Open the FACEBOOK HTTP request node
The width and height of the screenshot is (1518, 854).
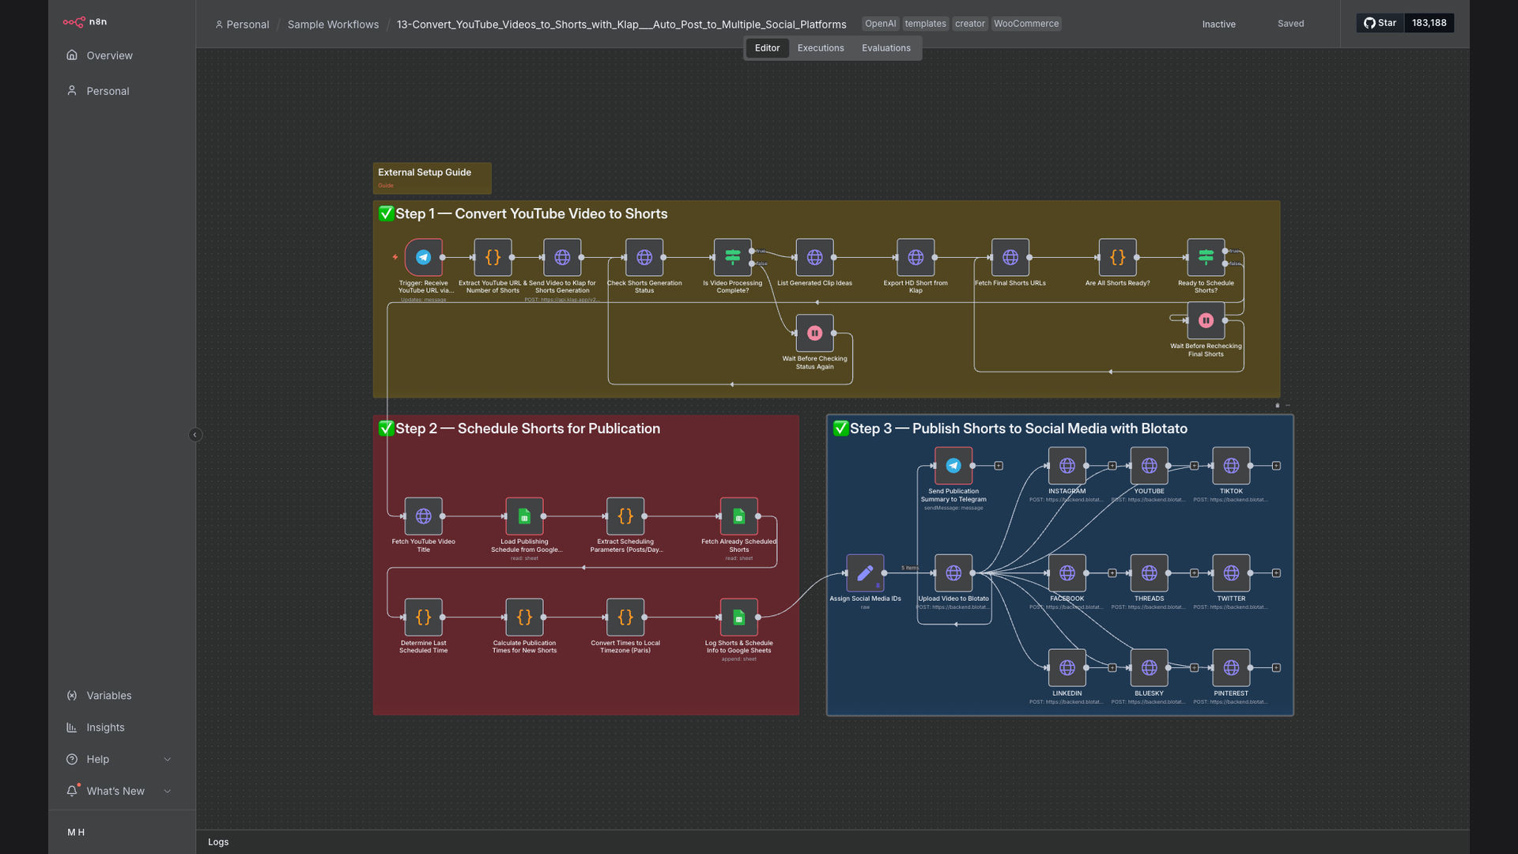[x=1067, y=573]
